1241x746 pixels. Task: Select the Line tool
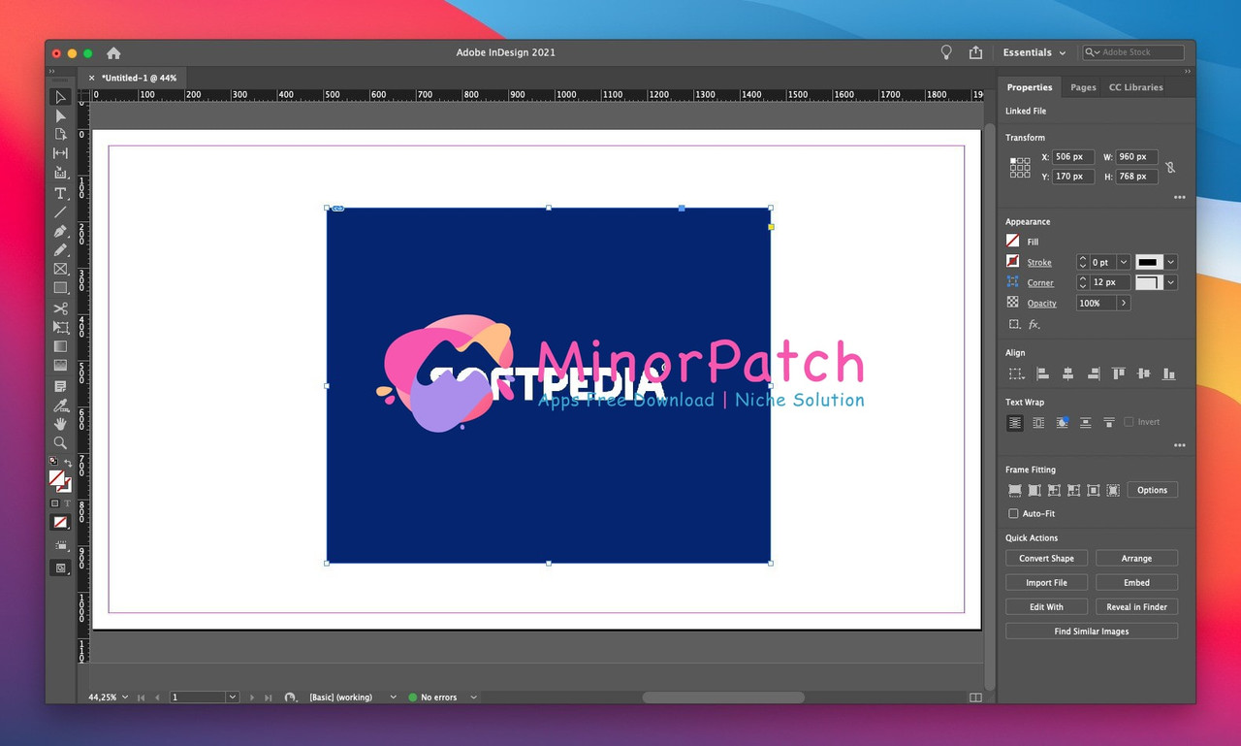click(60, 211)
